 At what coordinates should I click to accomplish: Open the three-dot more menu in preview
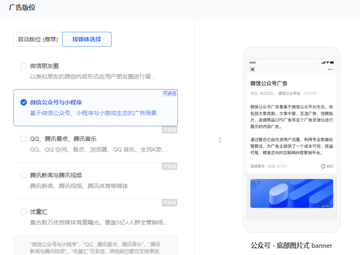point(330,69)
